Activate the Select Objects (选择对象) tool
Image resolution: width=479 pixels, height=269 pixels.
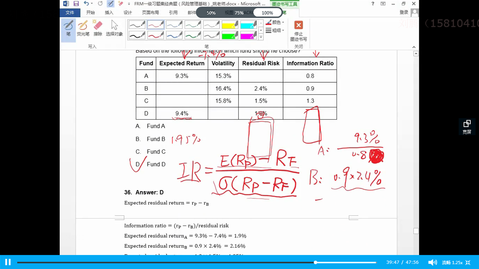(x=114, y=29)
